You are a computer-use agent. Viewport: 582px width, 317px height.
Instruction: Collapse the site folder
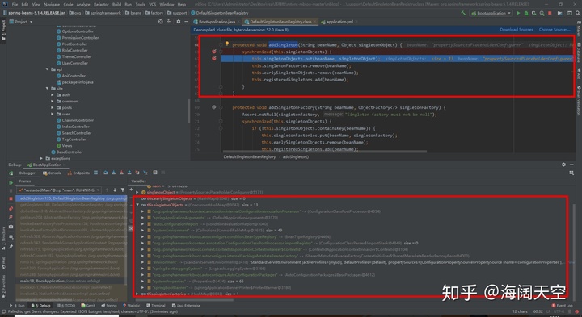pyautogui.click(x=47, y=89)
